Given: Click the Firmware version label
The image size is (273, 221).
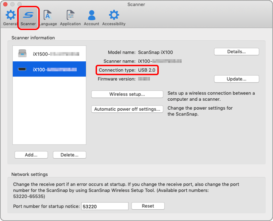Looking at the screenshot, I should pyautogui.click(x=116, y=79).
